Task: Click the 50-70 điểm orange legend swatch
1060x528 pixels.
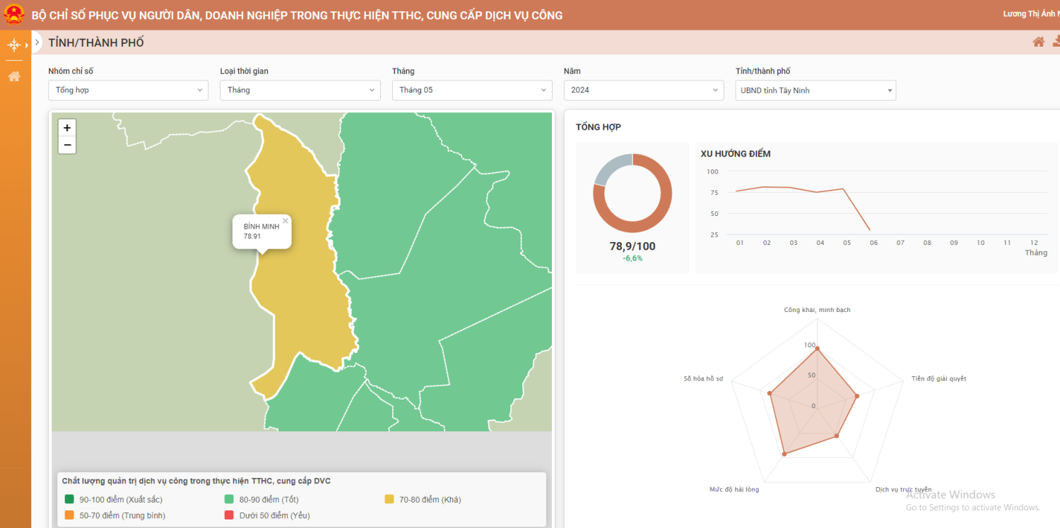Action: point(70,515)
